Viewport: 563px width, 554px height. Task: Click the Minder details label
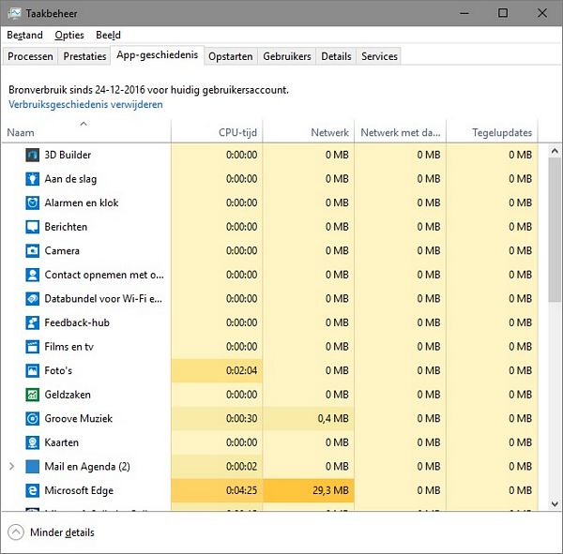(62, 532)
